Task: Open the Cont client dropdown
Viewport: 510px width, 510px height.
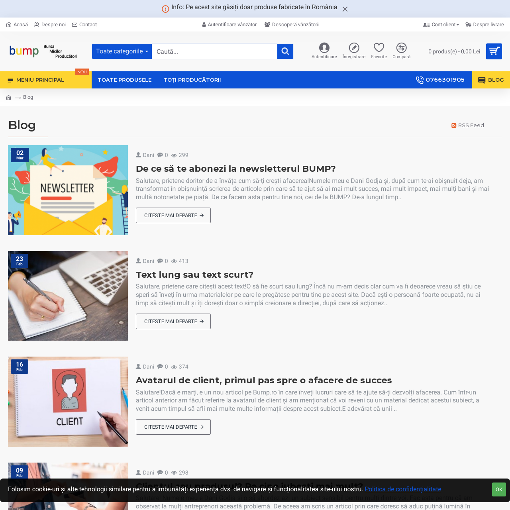Action: [x=441, y=25]
